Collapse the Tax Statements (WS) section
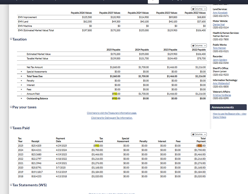Viewport: 248px width, 194px height. click(11, 185)
